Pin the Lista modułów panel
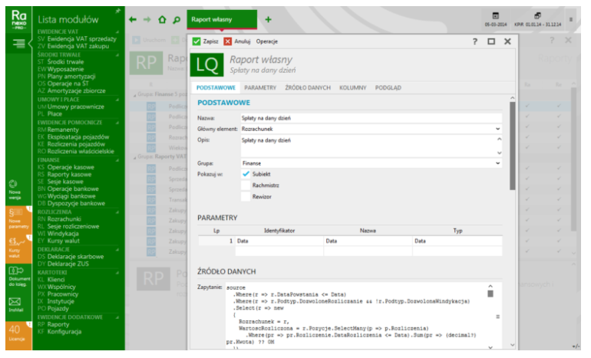 [x=118, y=11]
